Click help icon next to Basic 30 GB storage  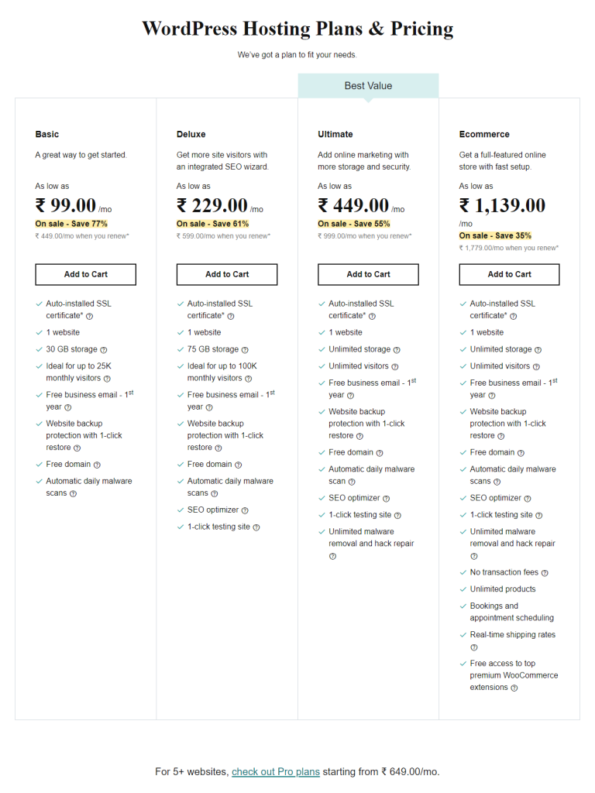pos(104,350)
